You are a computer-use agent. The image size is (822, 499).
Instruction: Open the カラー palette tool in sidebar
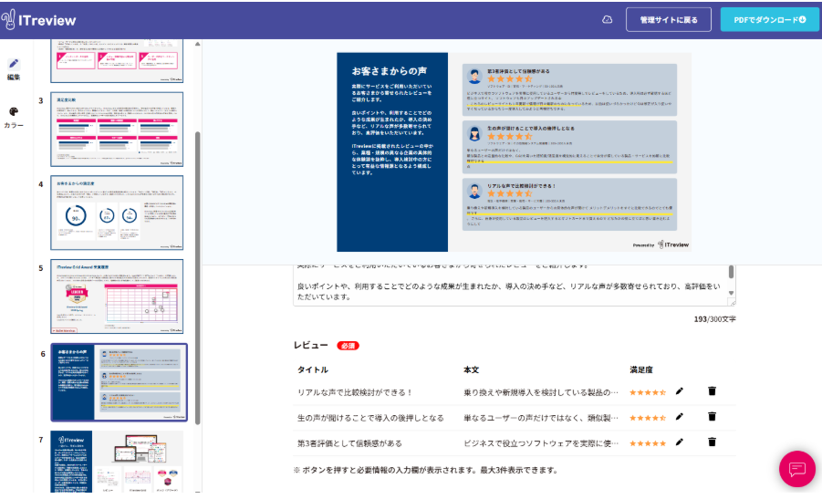(14, 118)
